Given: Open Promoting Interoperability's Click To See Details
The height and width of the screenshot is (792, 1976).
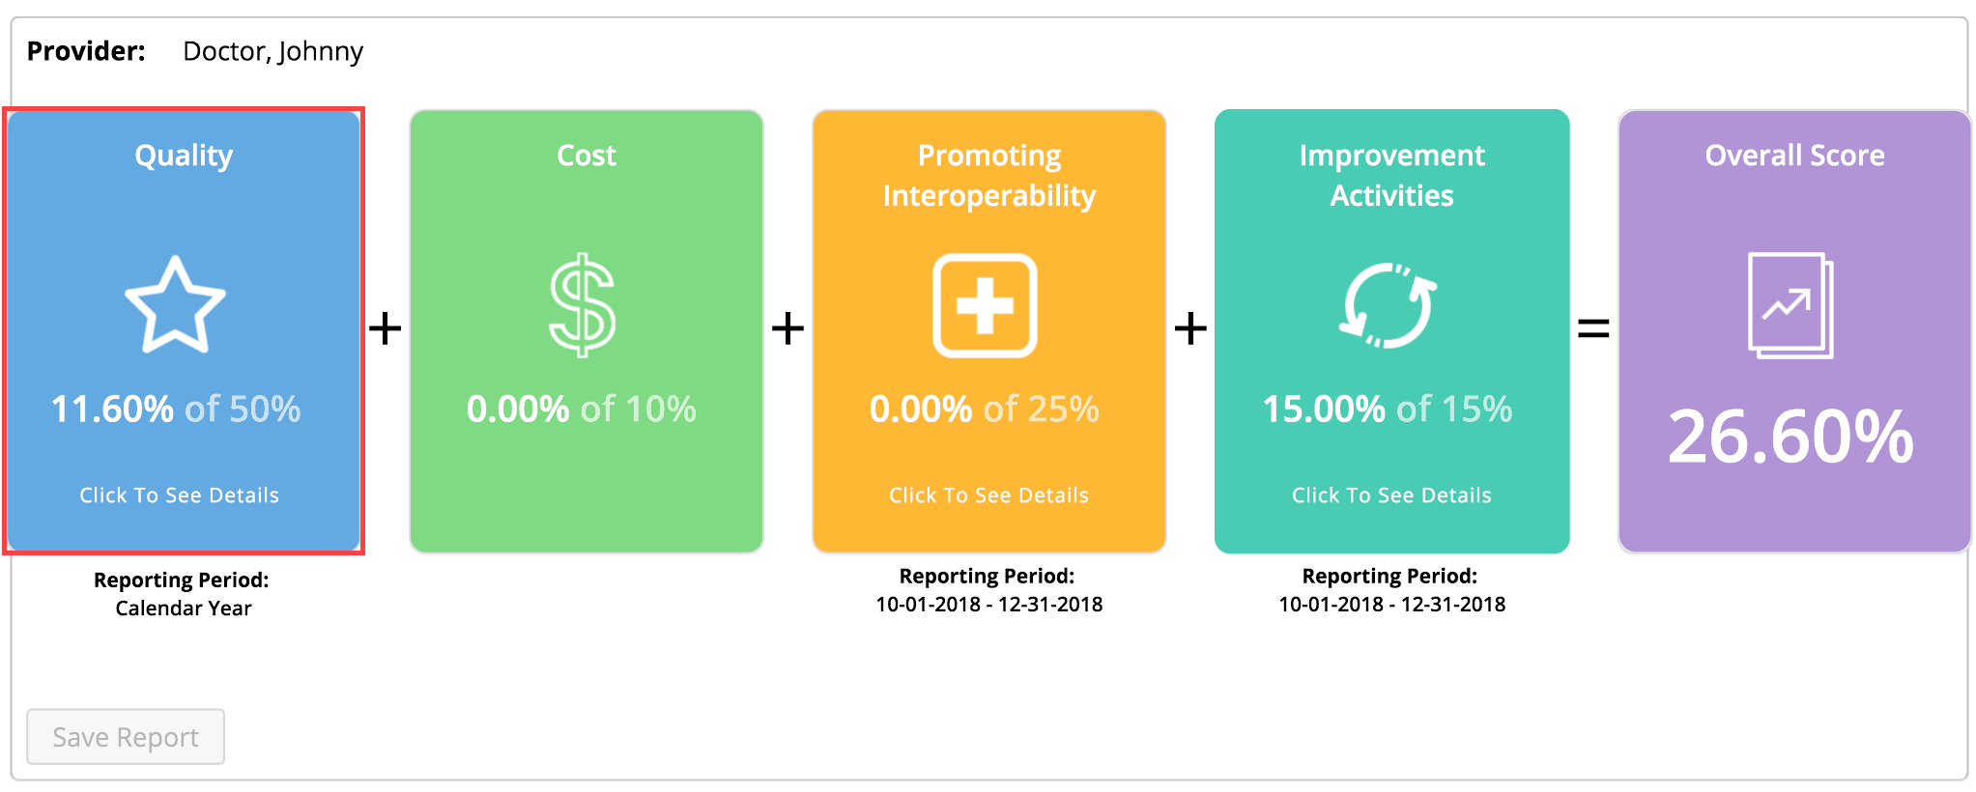Looking at the screenshot, I should pyautogui.click(x=988, y=495).
